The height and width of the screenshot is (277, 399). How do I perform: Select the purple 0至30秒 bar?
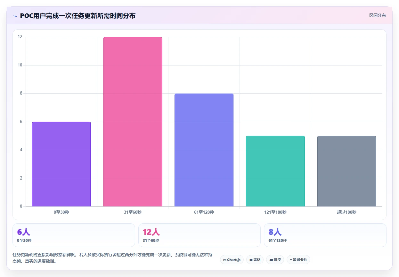pos(61,164)
